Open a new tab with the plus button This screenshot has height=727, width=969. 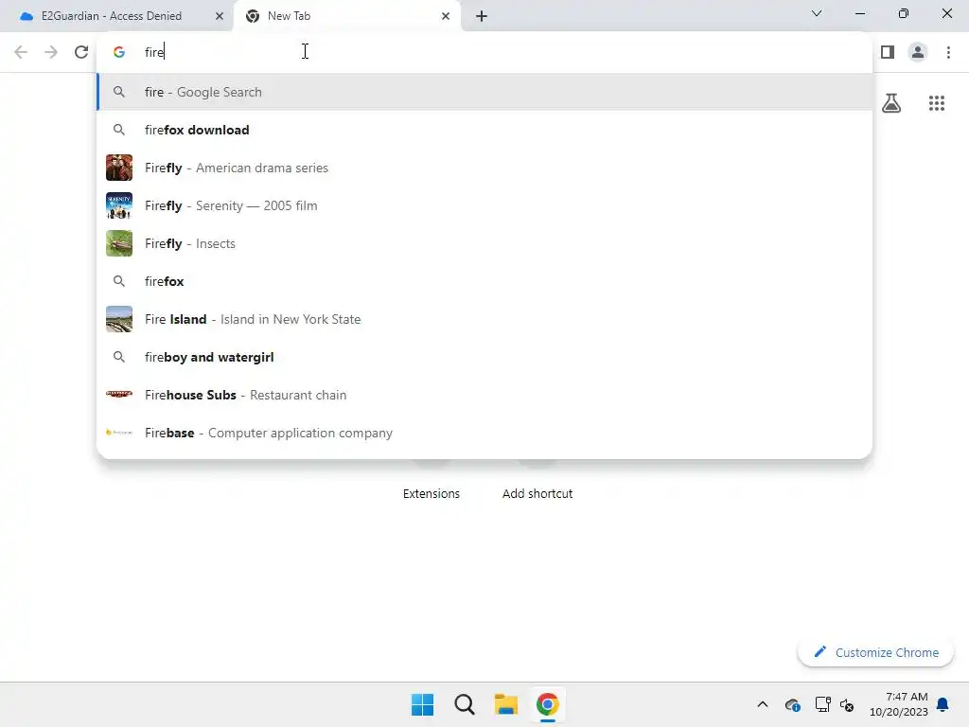pyautogui.click(x=482, y=16)
